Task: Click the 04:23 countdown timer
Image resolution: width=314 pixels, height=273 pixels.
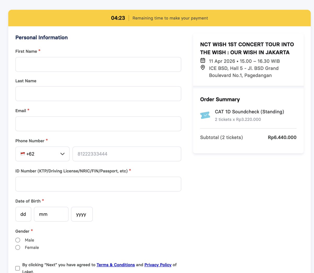Action: pos(118,18)
